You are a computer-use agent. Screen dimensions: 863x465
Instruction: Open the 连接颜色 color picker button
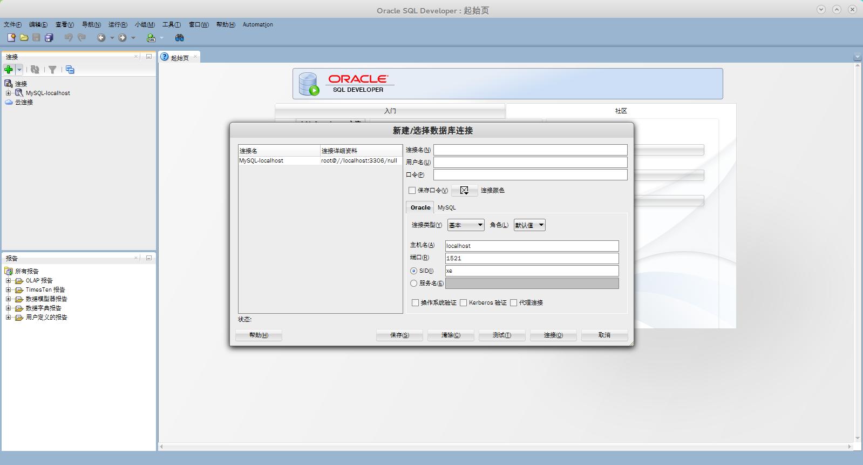click(464, 190)
